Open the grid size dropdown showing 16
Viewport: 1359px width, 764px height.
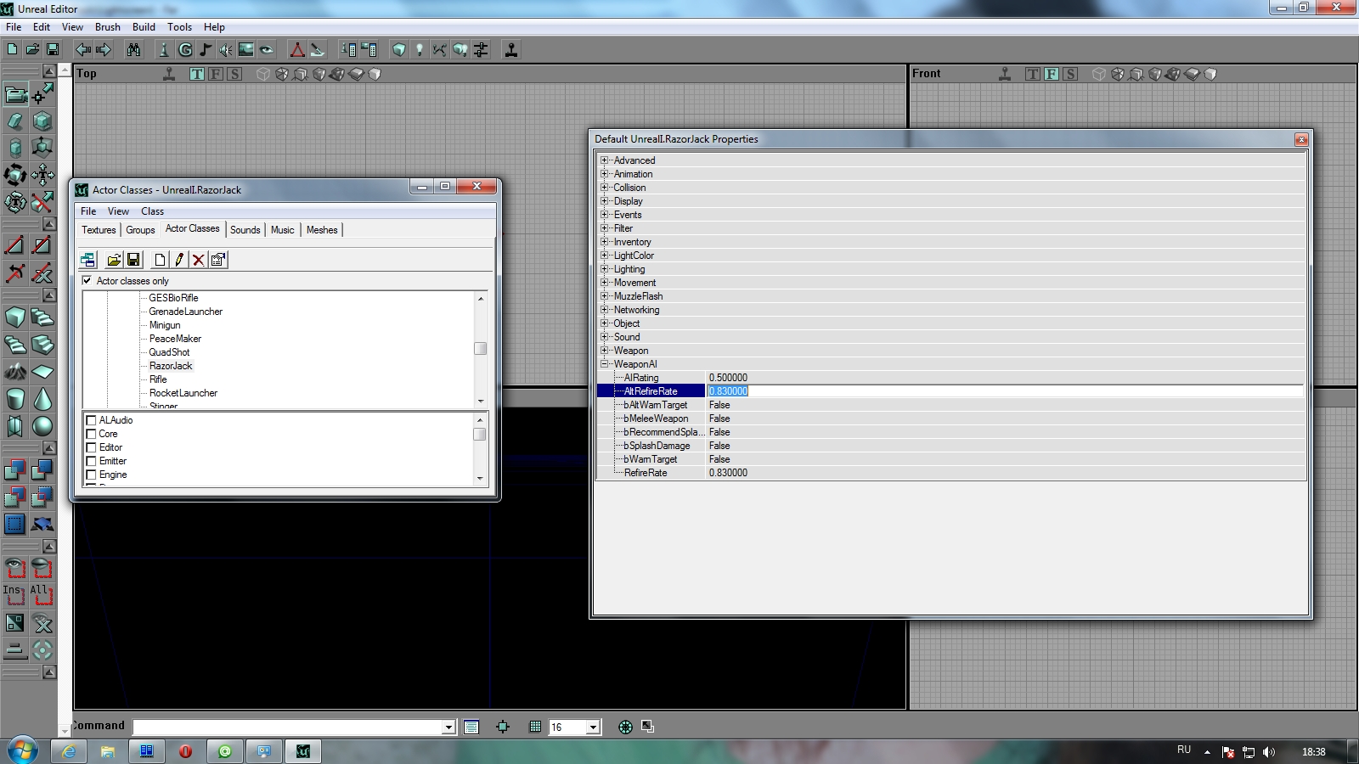(593, 727)
